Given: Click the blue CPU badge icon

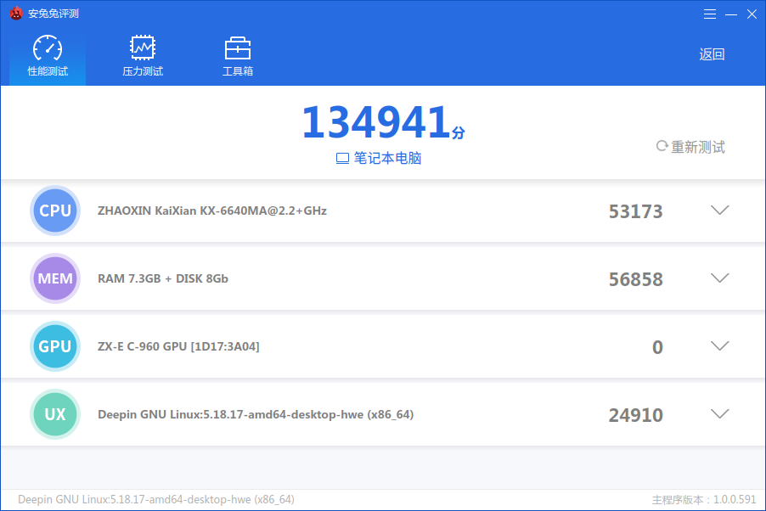Looking at the screenshot, I should click(55, 211).
